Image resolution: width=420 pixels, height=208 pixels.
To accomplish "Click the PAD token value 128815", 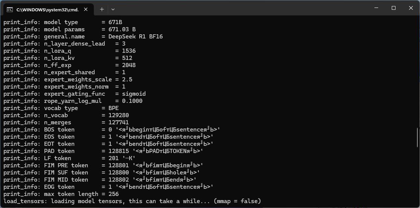I will [119, 151].
